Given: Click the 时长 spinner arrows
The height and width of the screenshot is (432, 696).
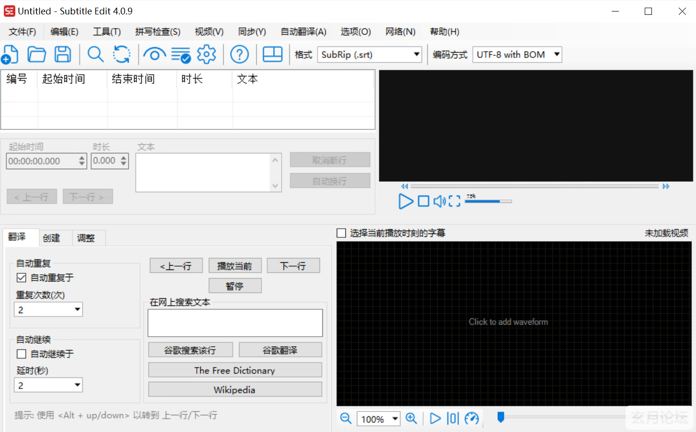Looking at the screenshot, I should (x=124, y=161).
